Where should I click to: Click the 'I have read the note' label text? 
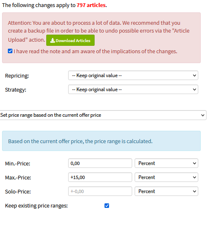tap(95, 51)
